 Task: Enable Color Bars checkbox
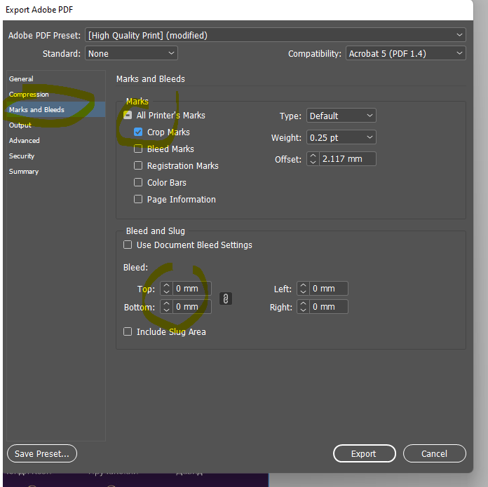[x=138, y=183]
